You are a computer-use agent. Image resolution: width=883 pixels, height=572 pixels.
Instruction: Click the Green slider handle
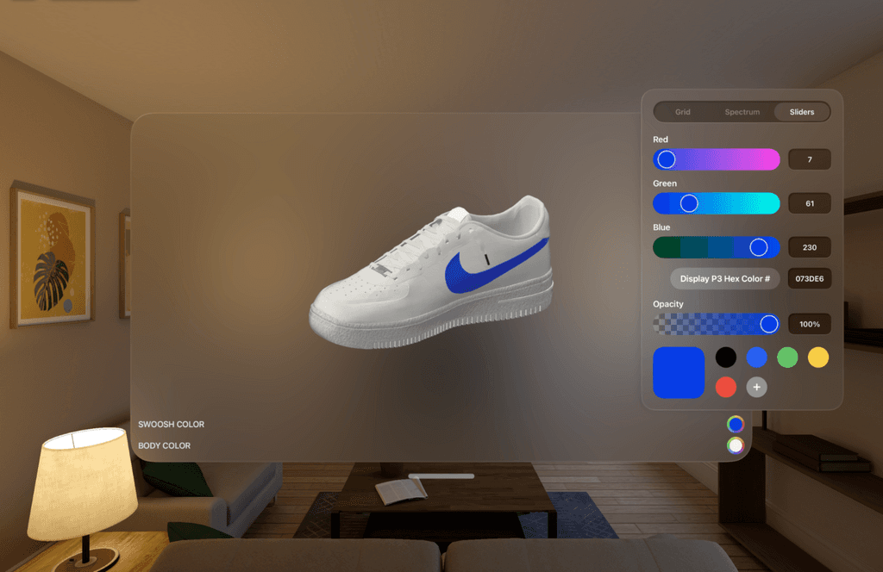[689, 203]
